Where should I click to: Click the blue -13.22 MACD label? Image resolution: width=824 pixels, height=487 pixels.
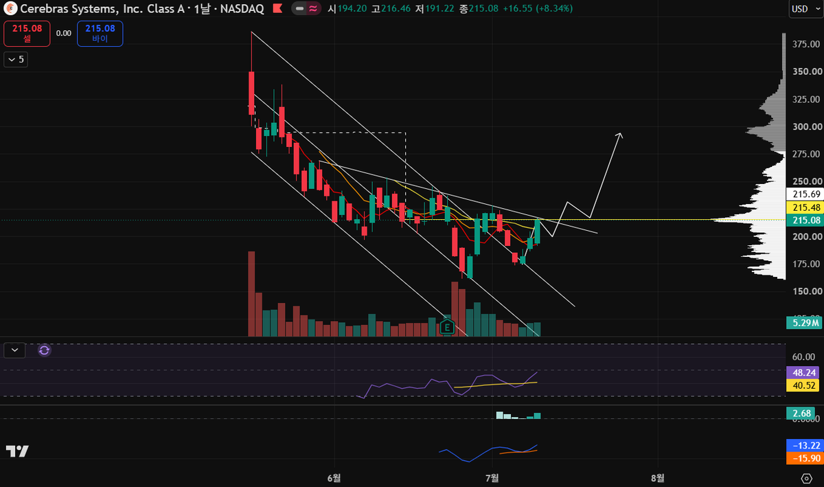[x=803, y=444]
